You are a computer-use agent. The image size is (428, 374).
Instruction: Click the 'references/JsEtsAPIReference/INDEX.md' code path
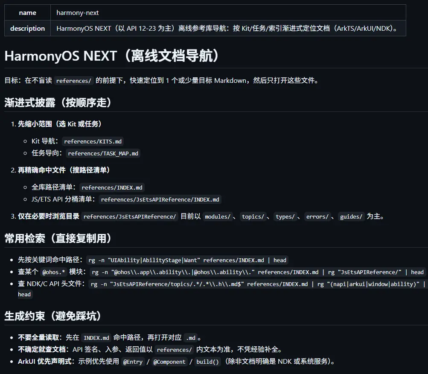tap(160, 200)
